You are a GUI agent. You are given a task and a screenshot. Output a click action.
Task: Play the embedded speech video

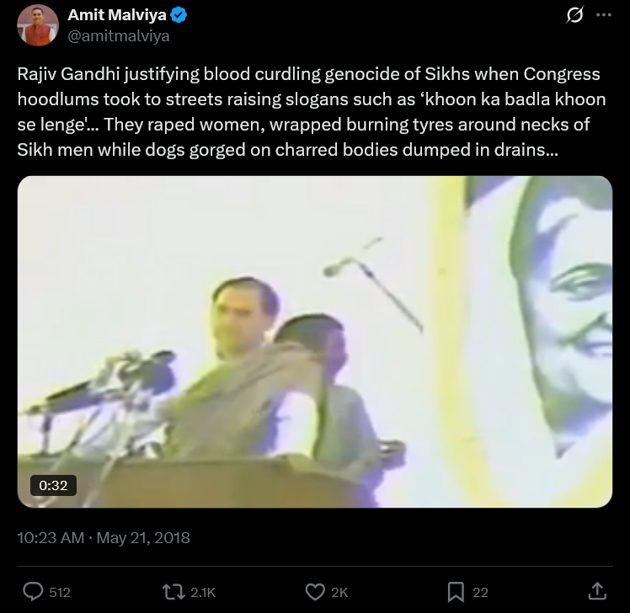click(x=315, y=342)
